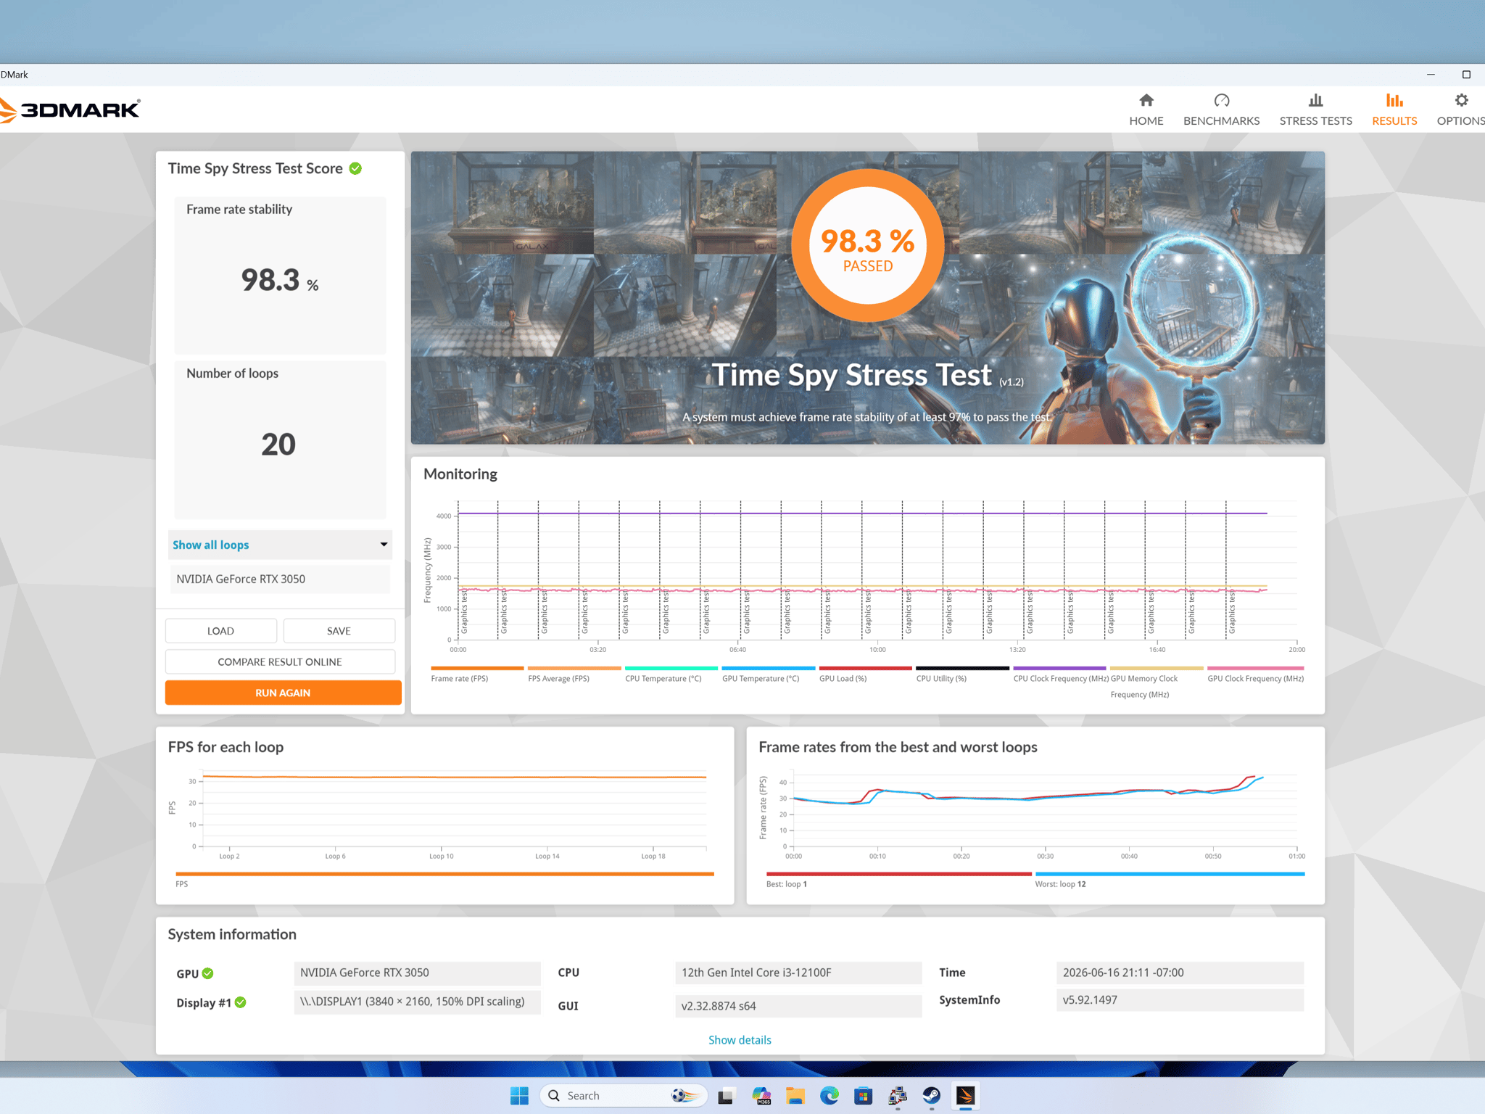Image resolution: width=1485 pixels, height=1114 pixels.
Task: Click the taskbar Search box
Action: click(x=623, y=1096)
